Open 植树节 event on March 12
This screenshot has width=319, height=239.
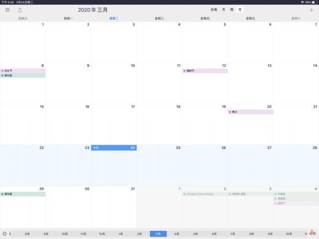coord(205,71)
